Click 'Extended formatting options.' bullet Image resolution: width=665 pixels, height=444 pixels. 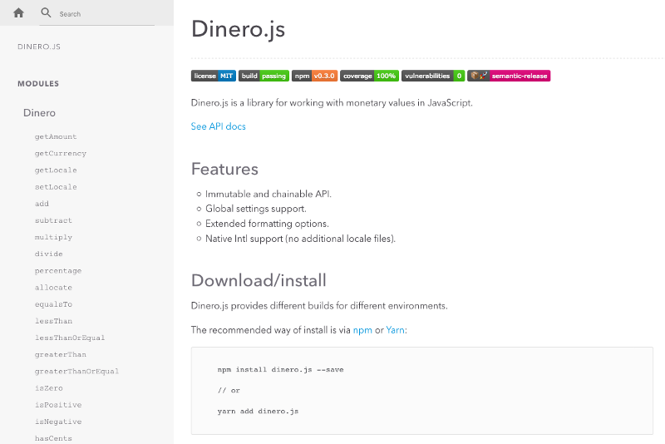click(x=267, y=224)
